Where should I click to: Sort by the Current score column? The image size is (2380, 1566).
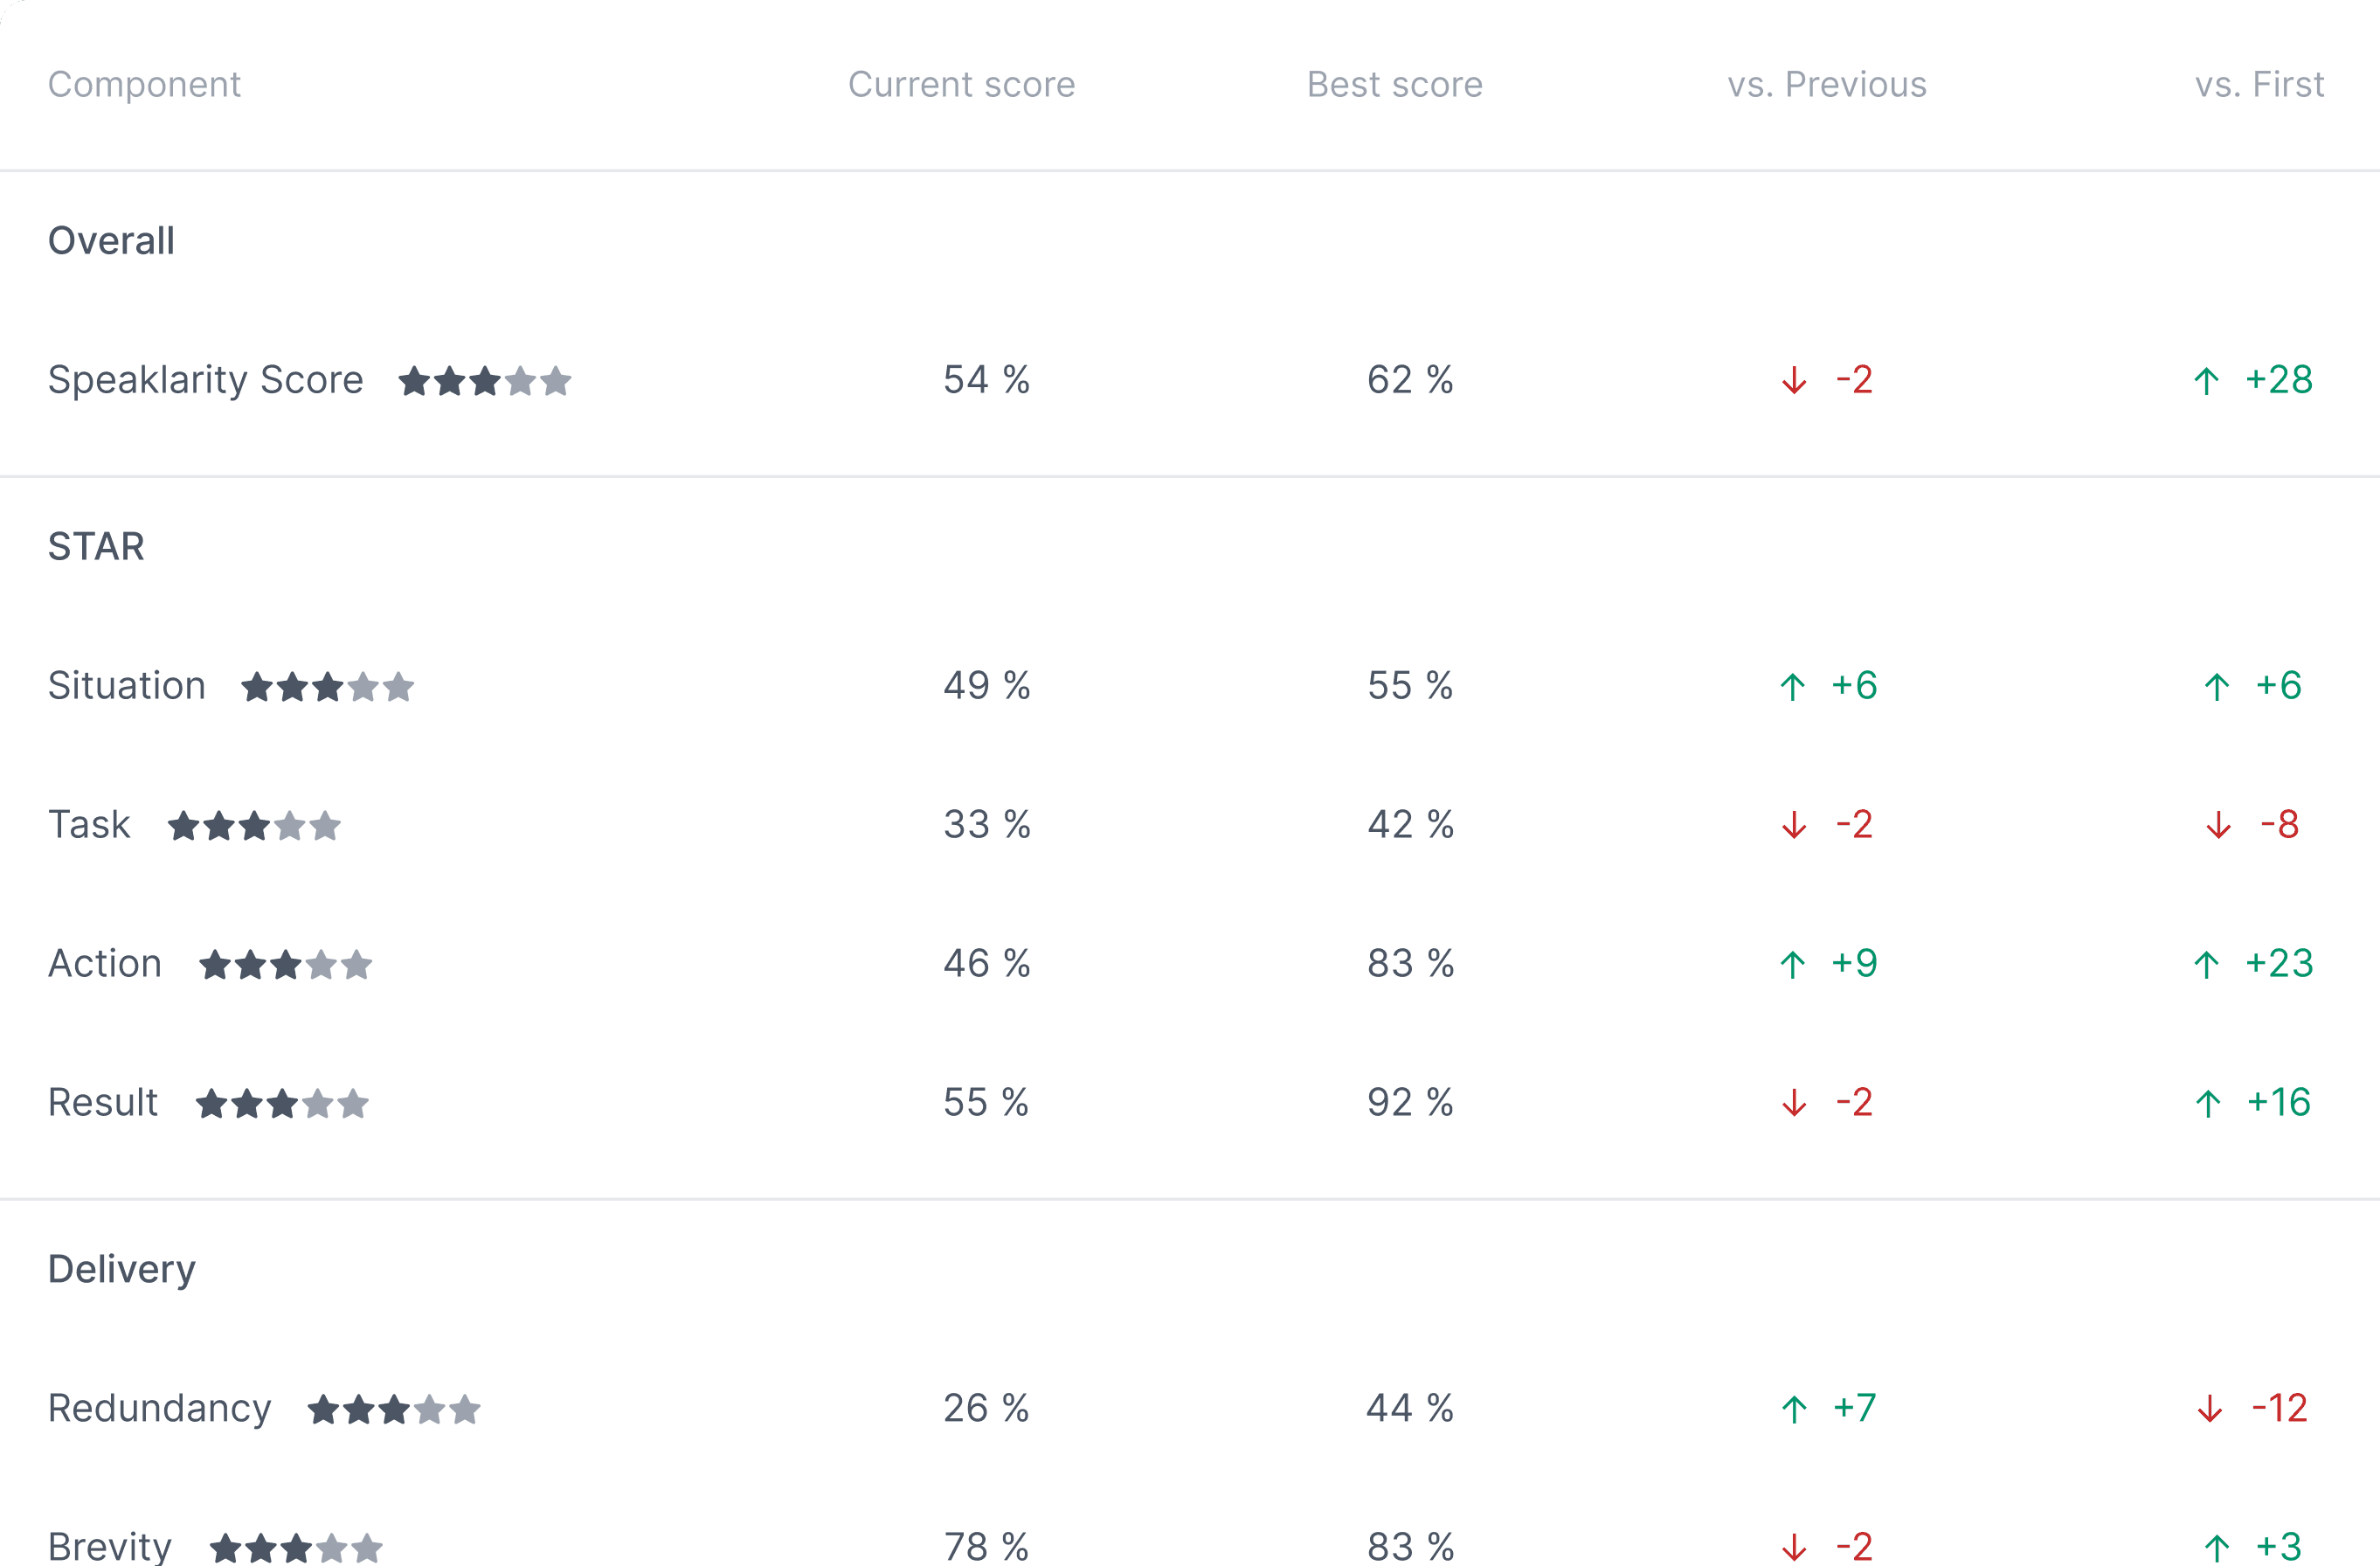tap(961, 84)
